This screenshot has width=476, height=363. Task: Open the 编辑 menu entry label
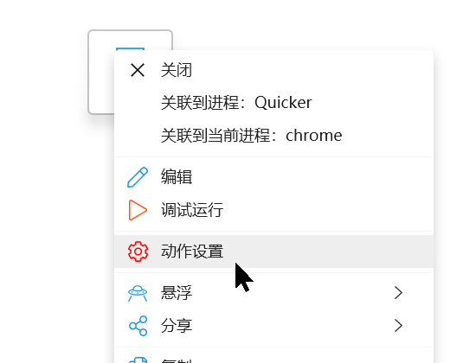(177, 177)
